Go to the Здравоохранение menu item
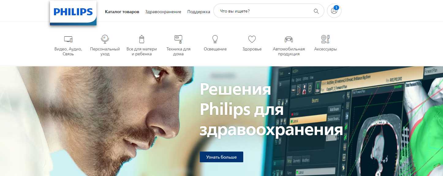The image size is (443, 176). point(163,12)
